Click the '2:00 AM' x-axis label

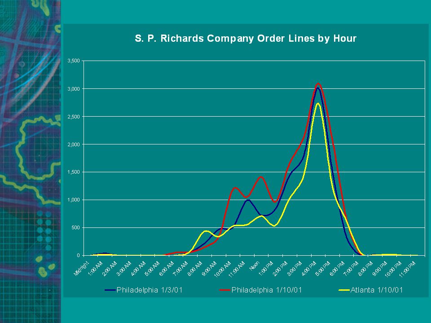point(110,268)
